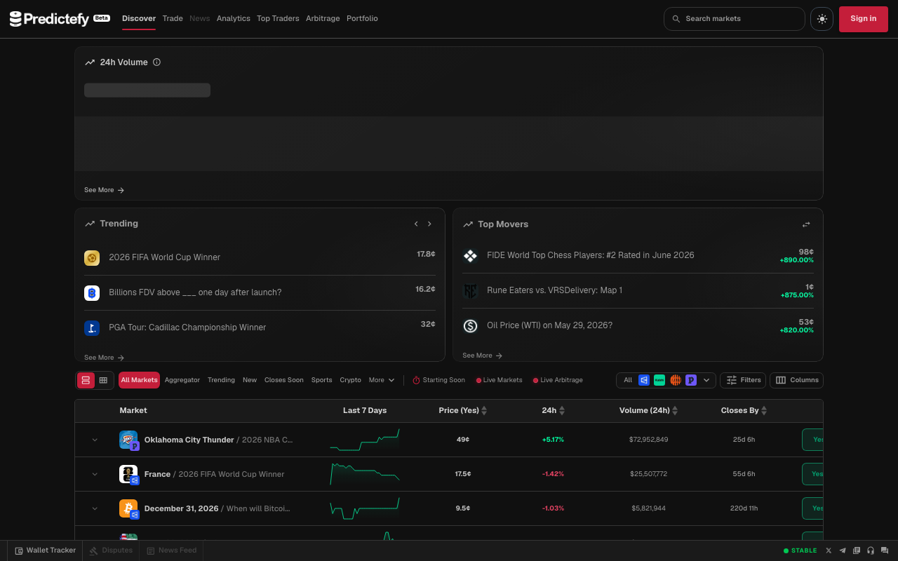Click the Oklahoma City Thunder team logo
The image size is (898, 561).
pos(128,440)
